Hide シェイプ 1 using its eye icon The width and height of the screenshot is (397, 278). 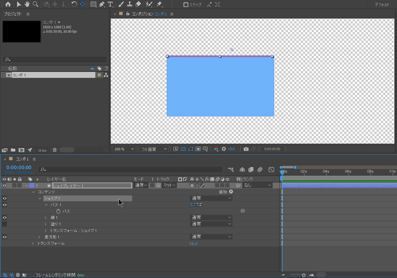(5, 199)
